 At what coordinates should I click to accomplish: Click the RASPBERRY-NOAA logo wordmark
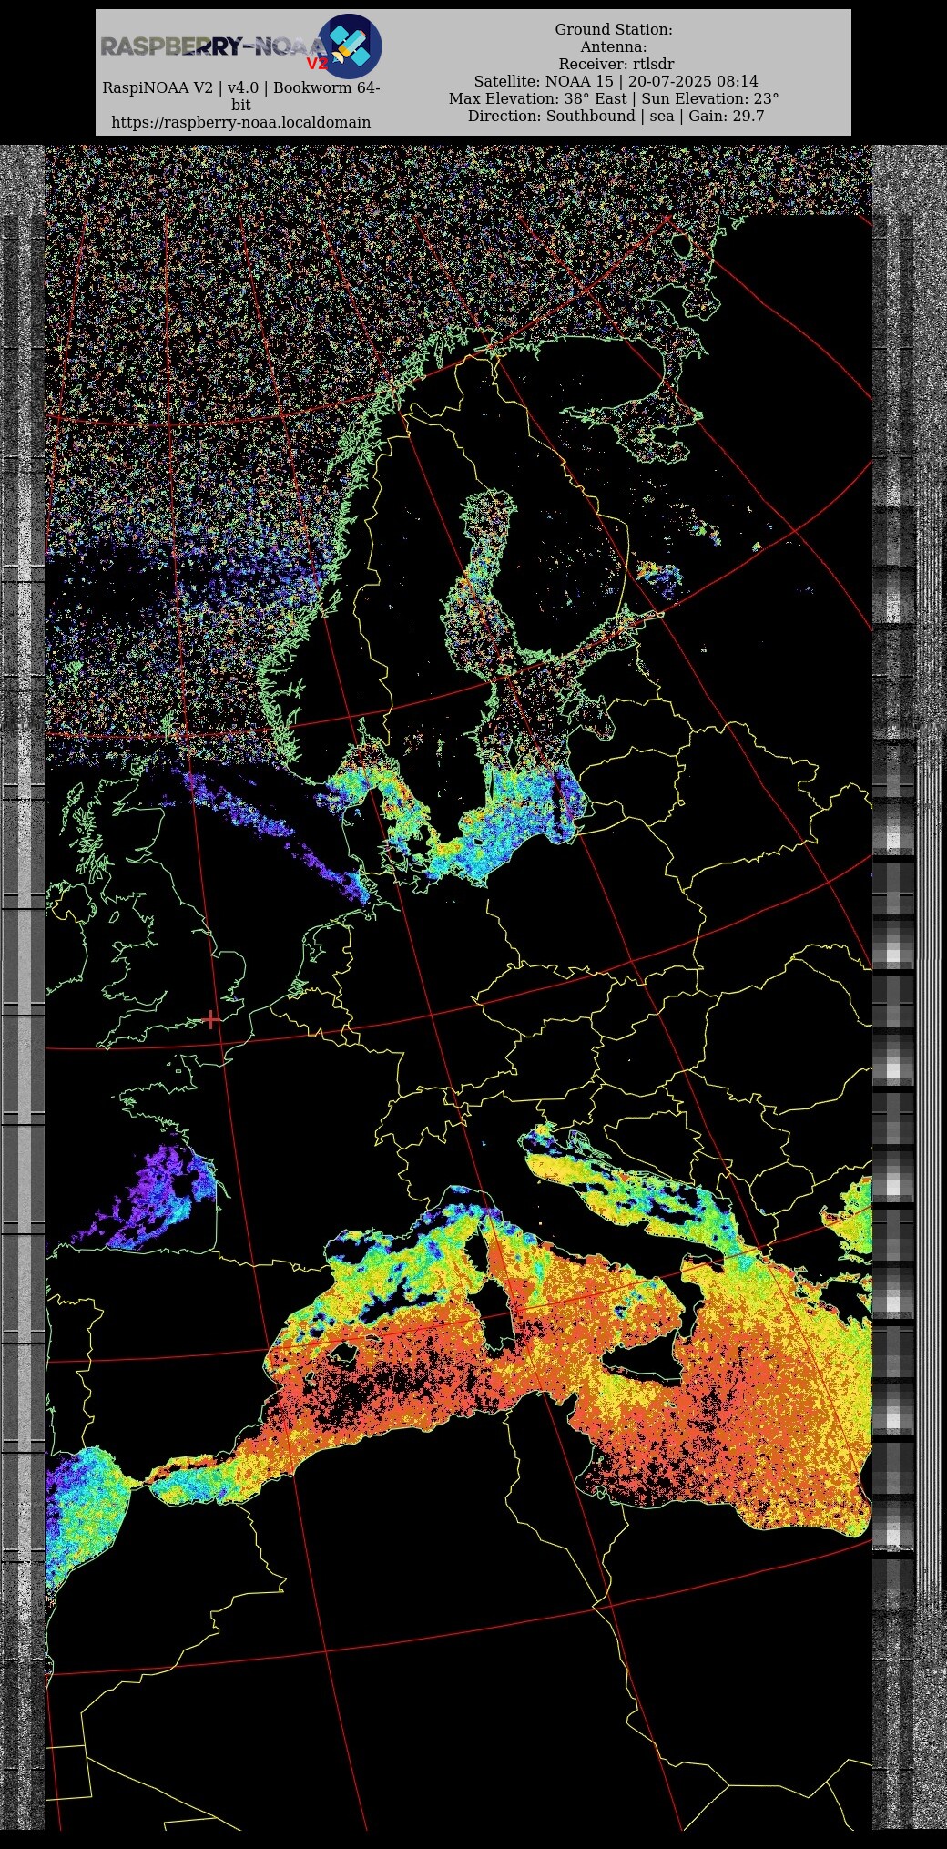212,46
